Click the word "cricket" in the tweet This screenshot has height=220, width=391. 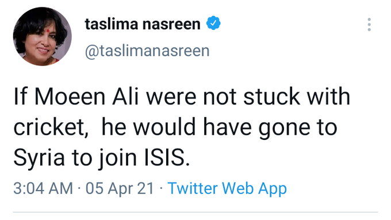(x=49, y=128)
